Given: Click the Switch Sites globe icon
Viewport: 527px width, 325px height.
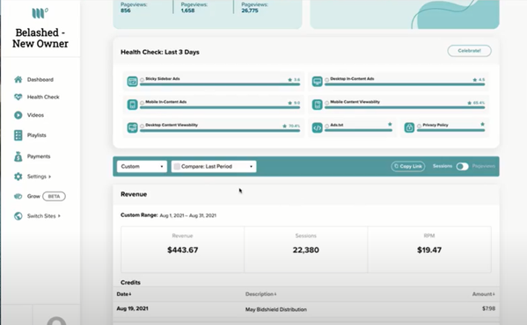Looking at the screenshot, I should click(x=18, y=216).
